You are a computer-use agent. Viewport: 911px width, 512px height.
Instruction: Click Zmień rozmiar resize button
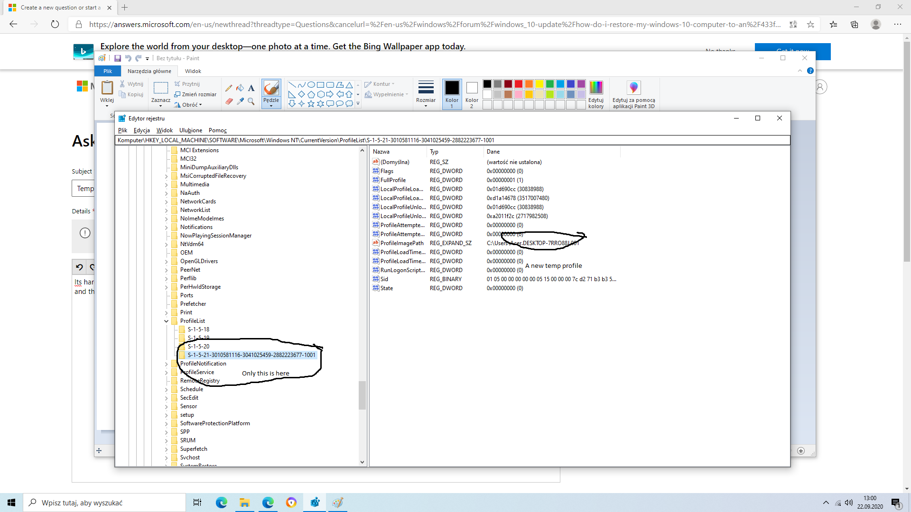pyautogui.click(x=195, y=94)
